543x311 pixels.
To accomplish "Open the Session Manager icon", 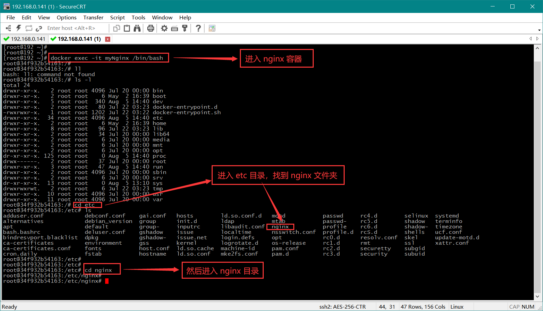I will (x=9, y=28).
